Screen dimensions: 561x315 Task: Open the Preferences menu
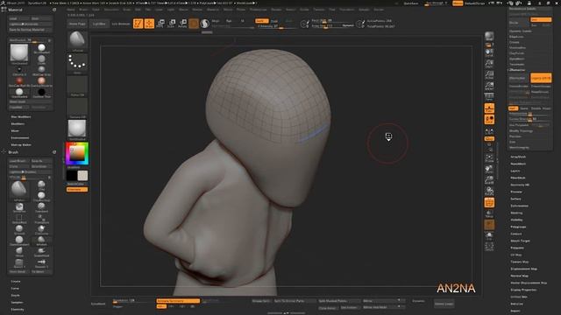coord(259,10)
